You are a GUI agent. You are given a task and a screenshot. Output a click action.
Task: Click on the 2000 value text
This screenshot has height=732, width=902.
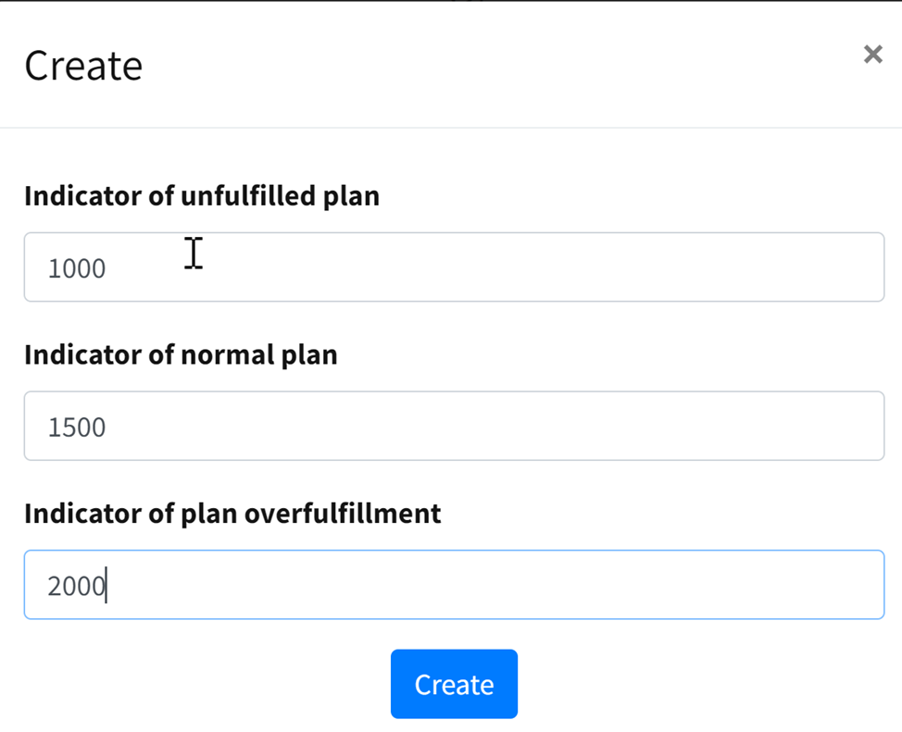(77, 587)
